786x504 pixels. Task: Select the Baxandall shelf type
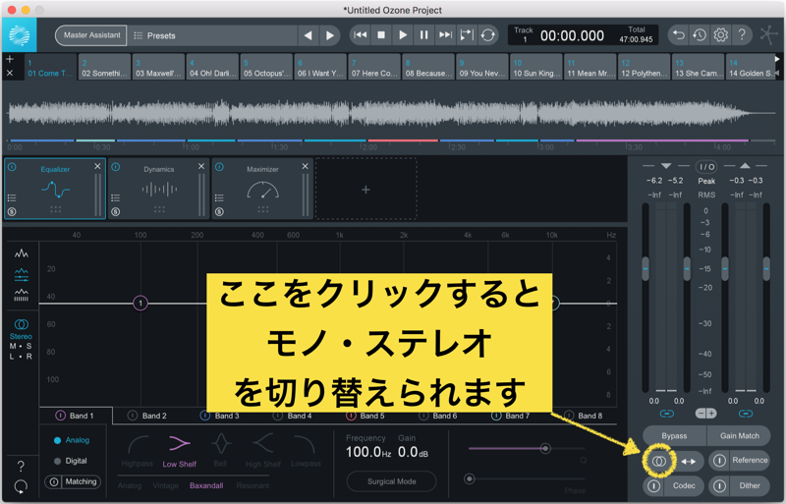[x=206, y=485]
